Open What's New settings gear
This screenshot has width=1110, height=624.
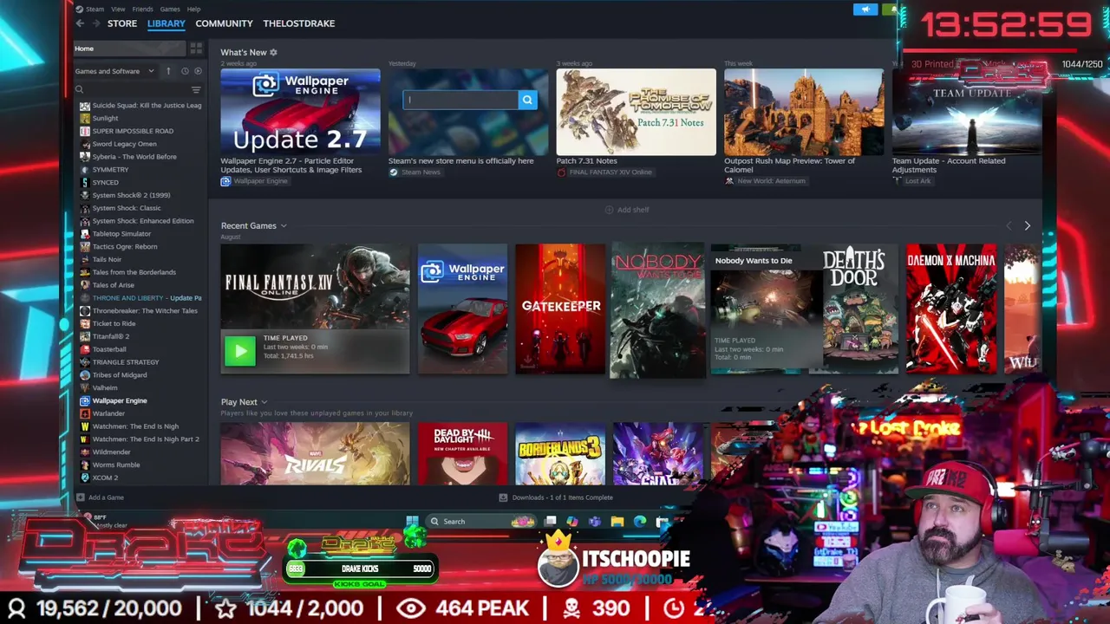pos(273,53)
